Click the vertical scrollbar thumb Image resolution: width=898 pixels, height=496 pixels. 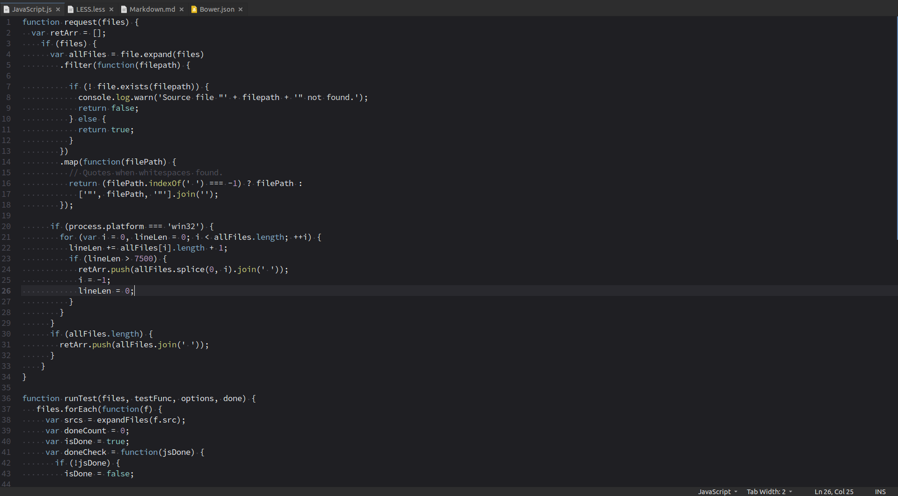point(897,129)
